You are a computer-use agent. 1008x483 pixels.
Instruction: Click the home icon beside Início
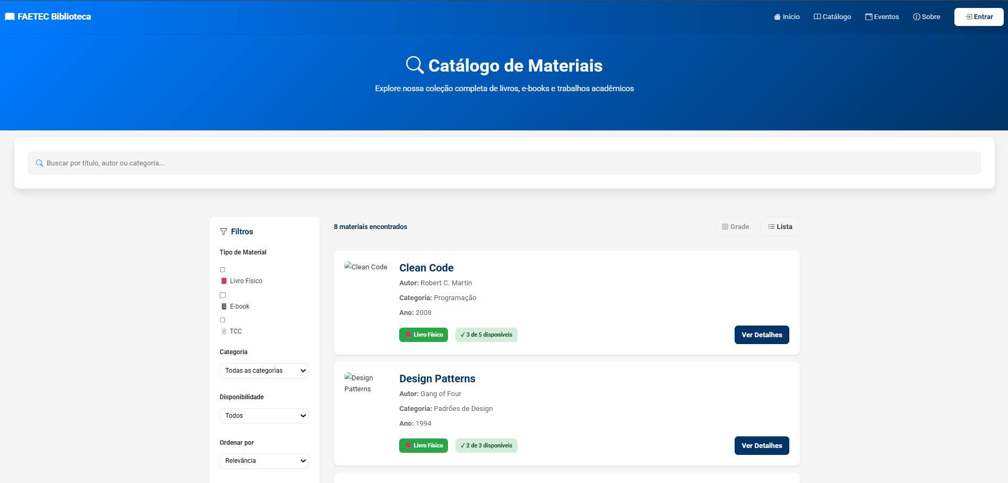777,16
